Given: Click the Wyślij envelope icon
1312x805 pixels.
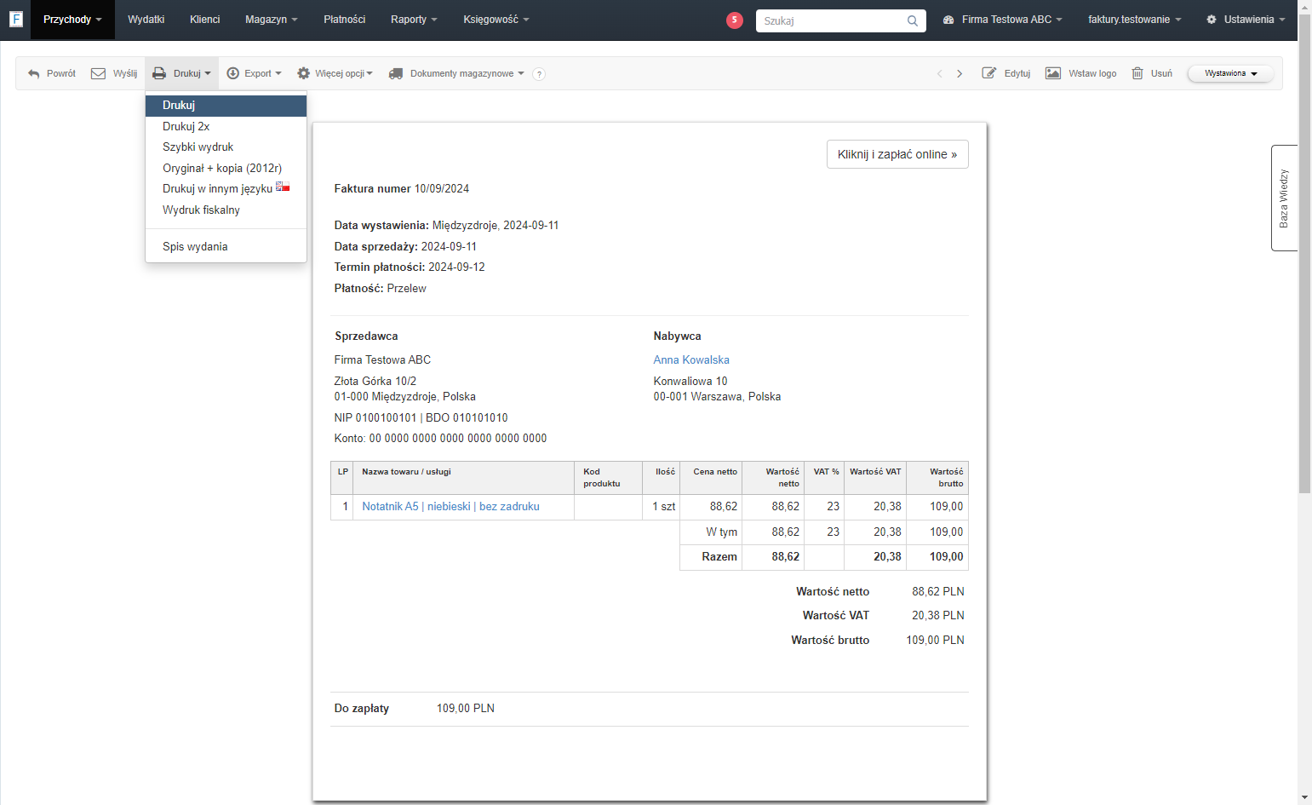Looking at the screenshot, I should click(x=99, y=73).
